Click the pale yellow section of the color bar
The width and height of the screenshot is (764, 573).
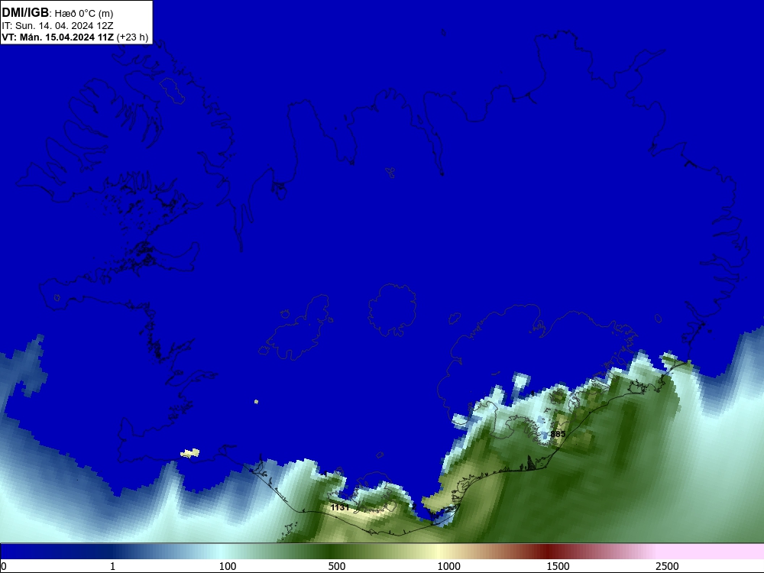(439, 551)
